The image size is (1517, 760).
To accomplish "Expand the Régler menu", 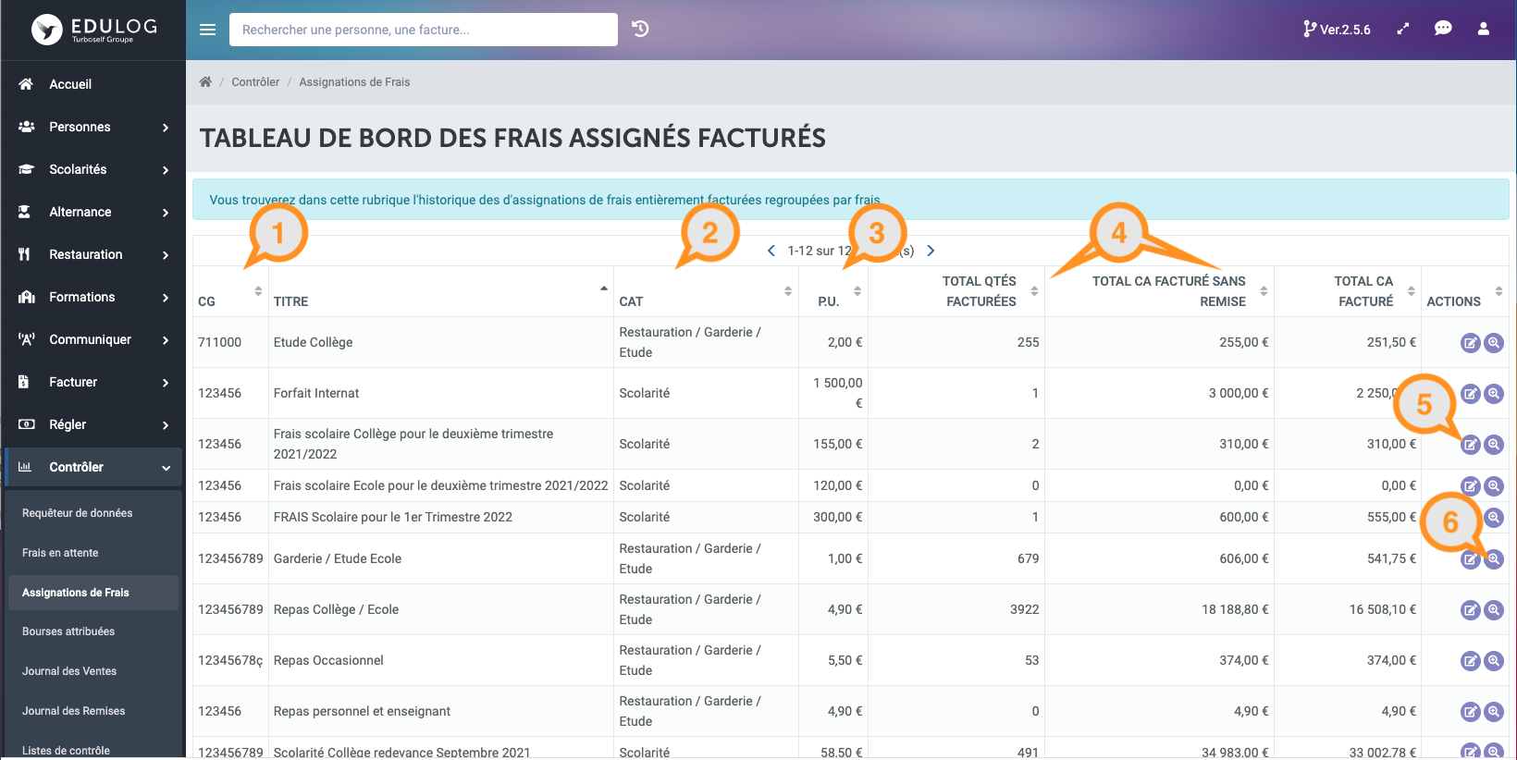I will coord(92,424).
